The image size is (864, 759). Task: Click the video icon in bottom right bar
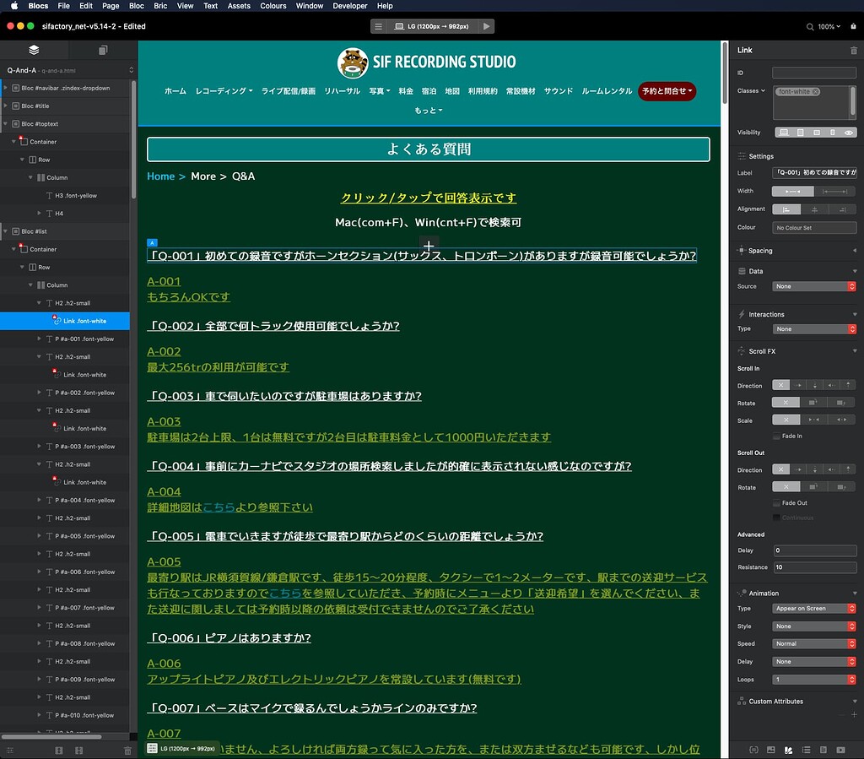(x=840, y=749)
